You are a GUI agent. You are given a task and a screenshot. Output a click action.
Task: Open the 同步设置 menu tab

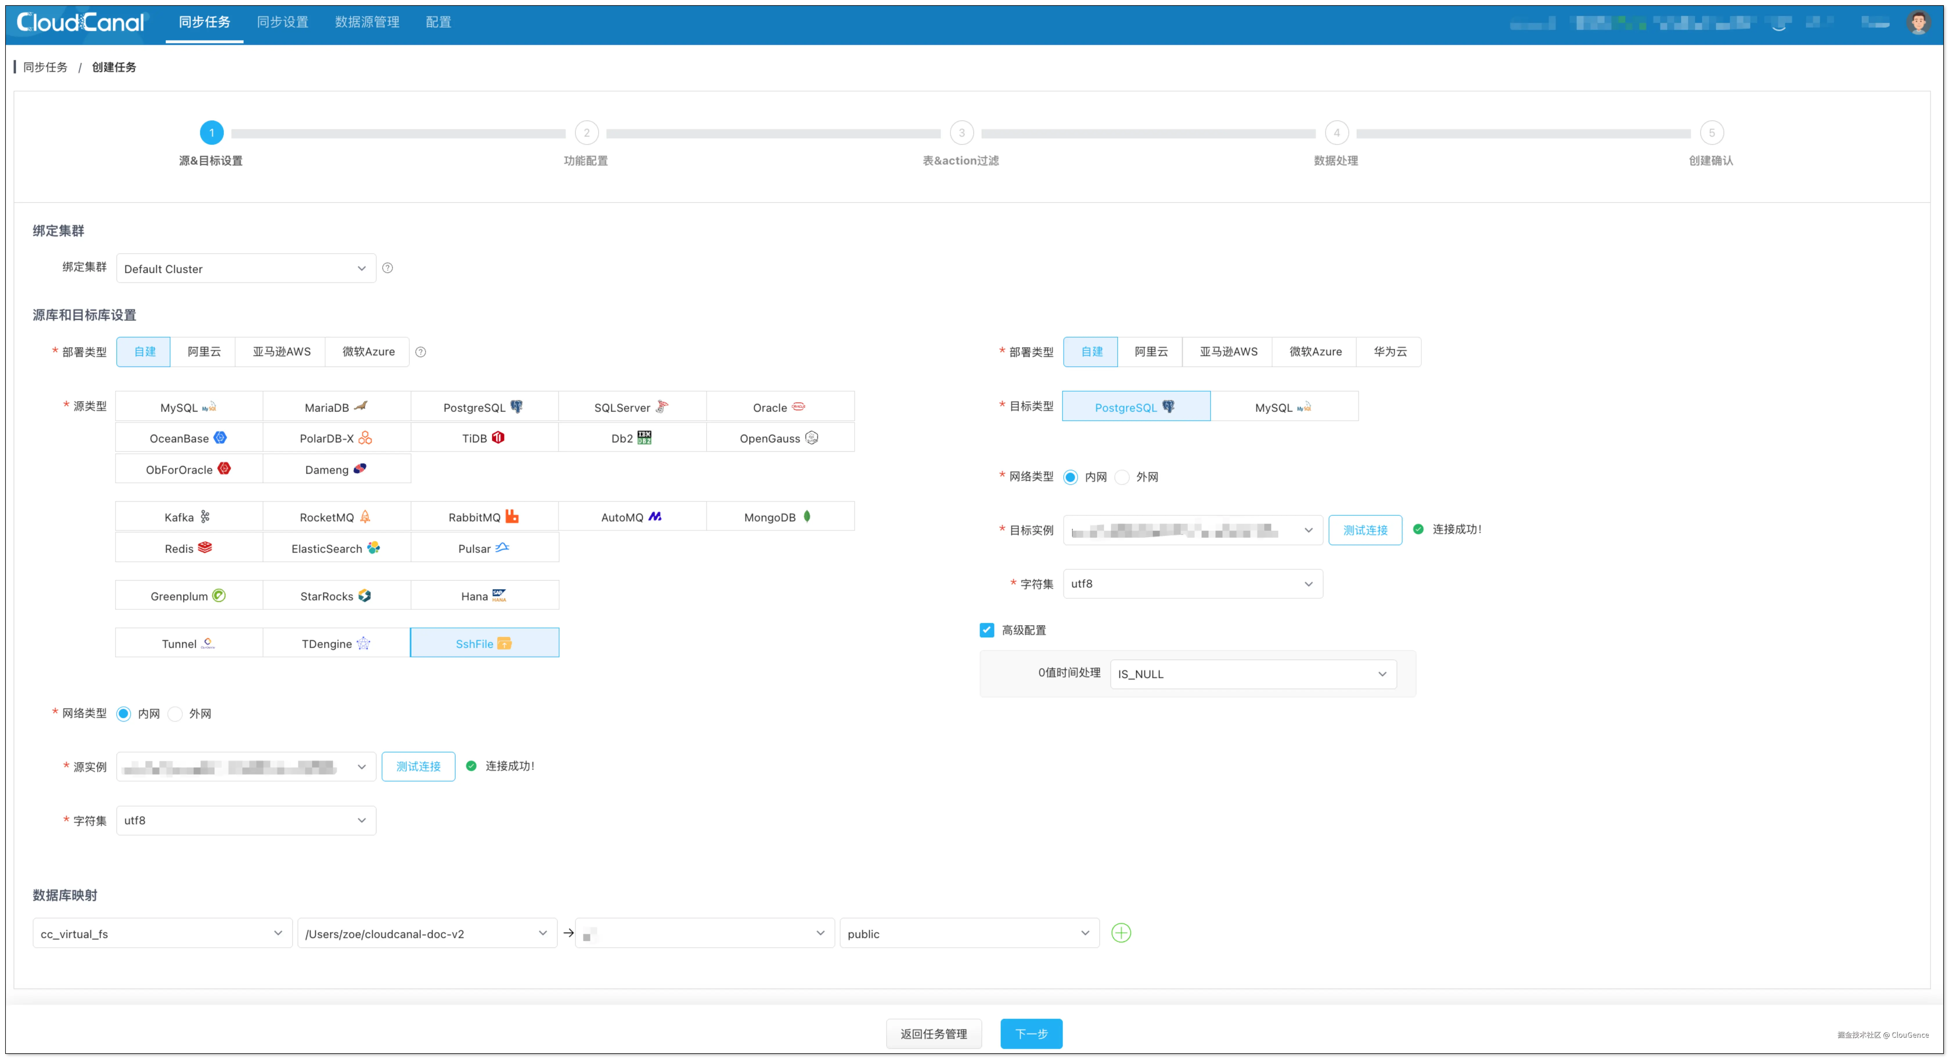283,22
